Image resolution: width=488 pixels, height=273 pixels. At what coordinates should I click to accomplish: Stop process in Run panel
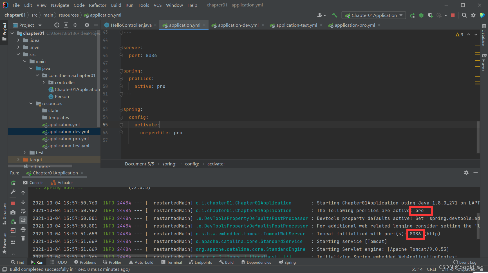click(13, 203)
